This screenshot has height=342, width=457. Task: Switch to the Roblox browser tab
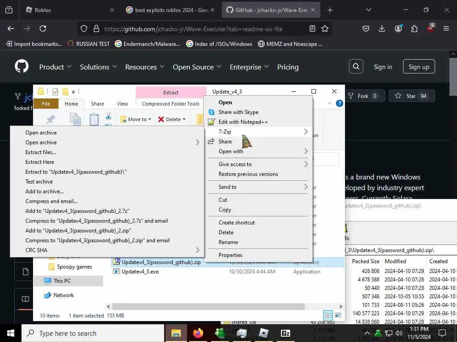(70, 10)
